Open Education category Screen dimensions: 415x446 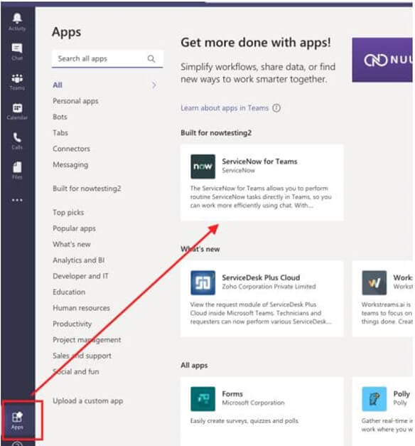pyautogui.click(x=69, y=292)
